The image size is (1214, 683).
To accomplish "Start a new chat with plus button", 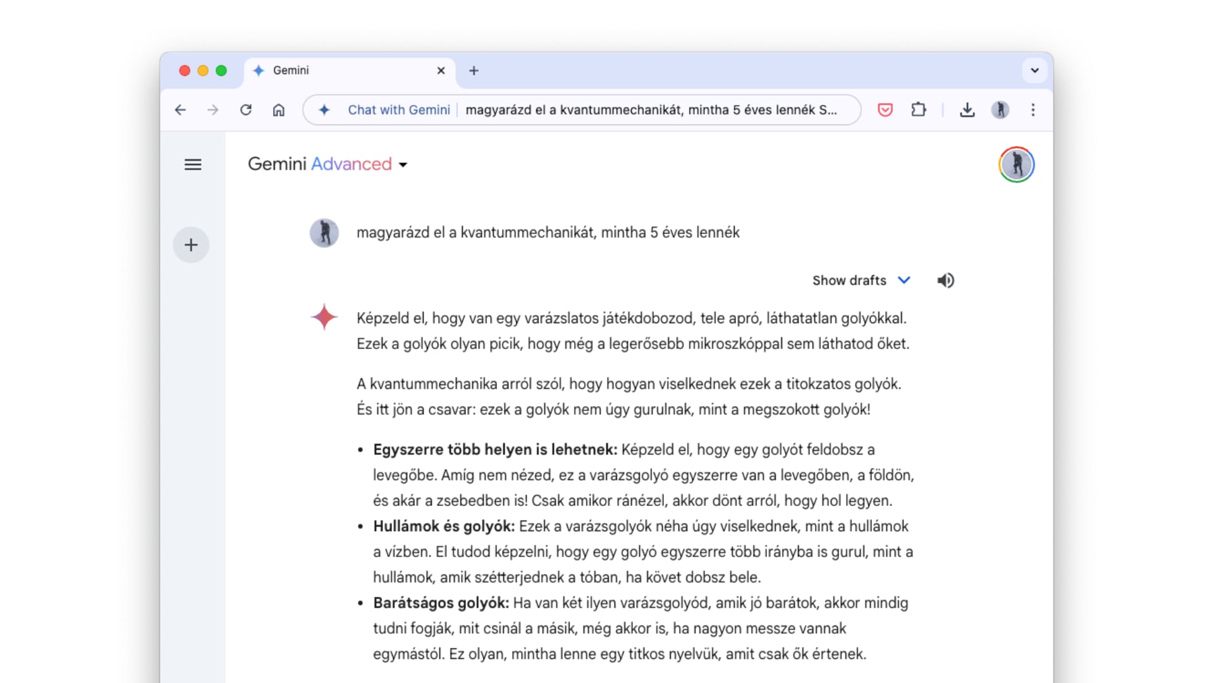I will coord(191,245).
